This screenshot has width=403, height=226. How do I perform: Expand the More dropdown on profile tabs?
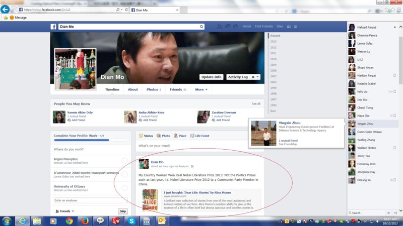coord(201,89)
